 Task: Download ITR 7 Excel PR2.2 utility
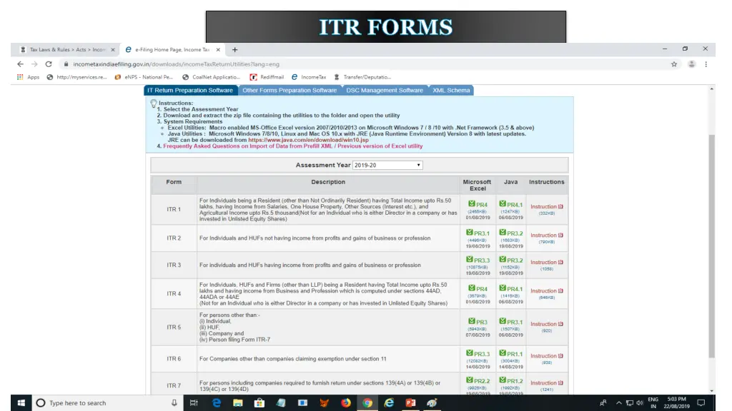point(478,381)
